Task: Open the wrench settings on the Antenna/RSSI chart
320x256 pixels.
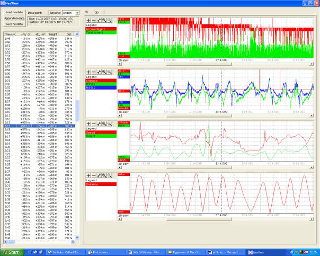Action: [99, 72]
